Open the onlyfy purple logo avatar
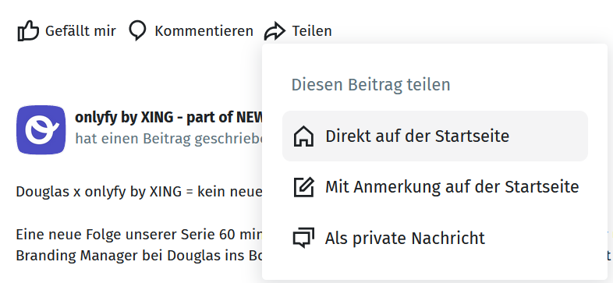The height and width of the screenshot is (283, 613). [x=41, y=129]
